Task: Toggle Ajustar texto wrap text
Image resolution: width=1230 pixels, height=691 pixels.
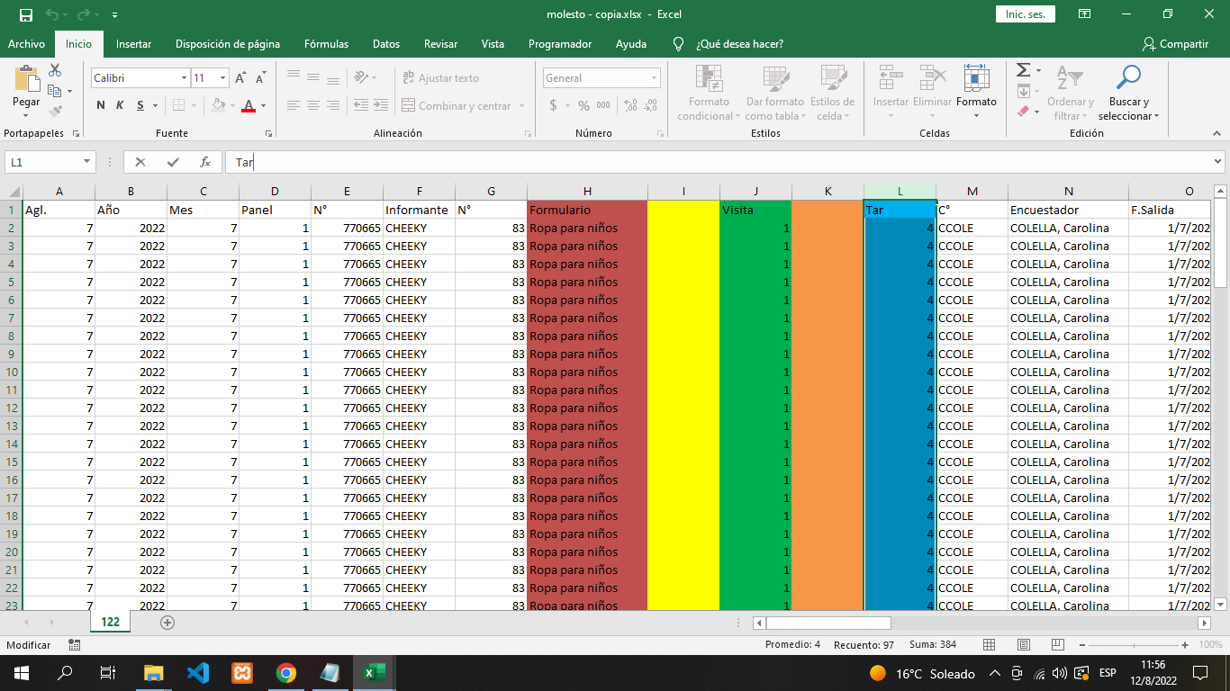Action: [440, 78]
